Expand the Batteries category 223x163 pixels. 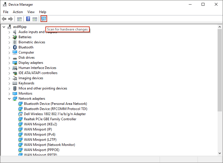[9, 37]
